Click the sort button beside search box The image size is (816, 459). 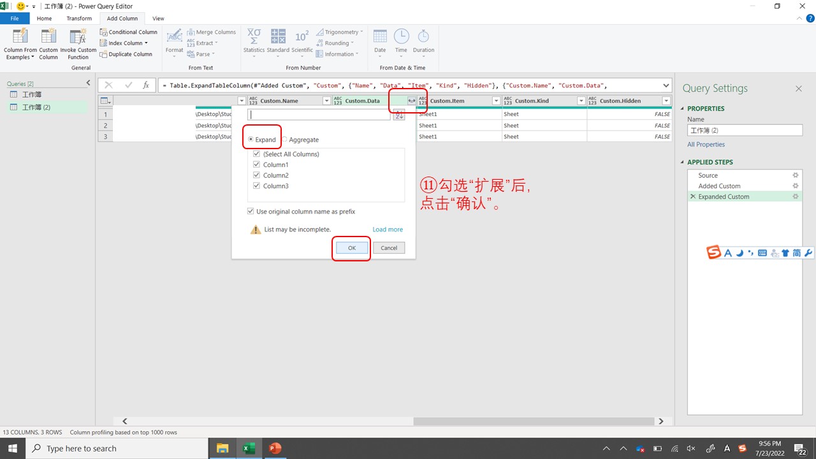[x=399, y=115]
